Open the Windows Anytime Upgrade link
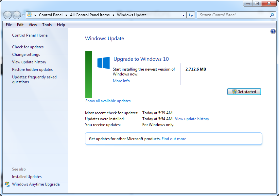 pos(36,184)
